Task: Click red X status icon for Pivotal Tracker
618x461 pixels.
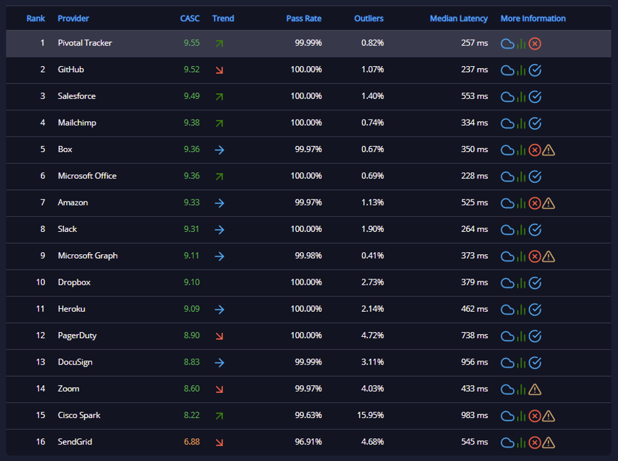Action: (535, 44)
